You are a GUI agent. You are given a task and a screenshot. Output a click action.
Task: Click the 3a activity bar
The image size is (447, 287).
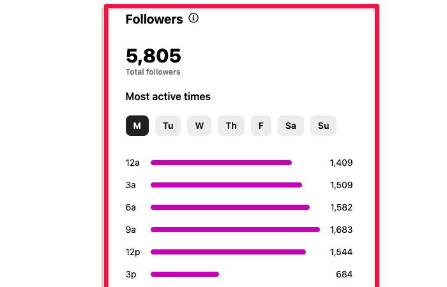point(226,185)
